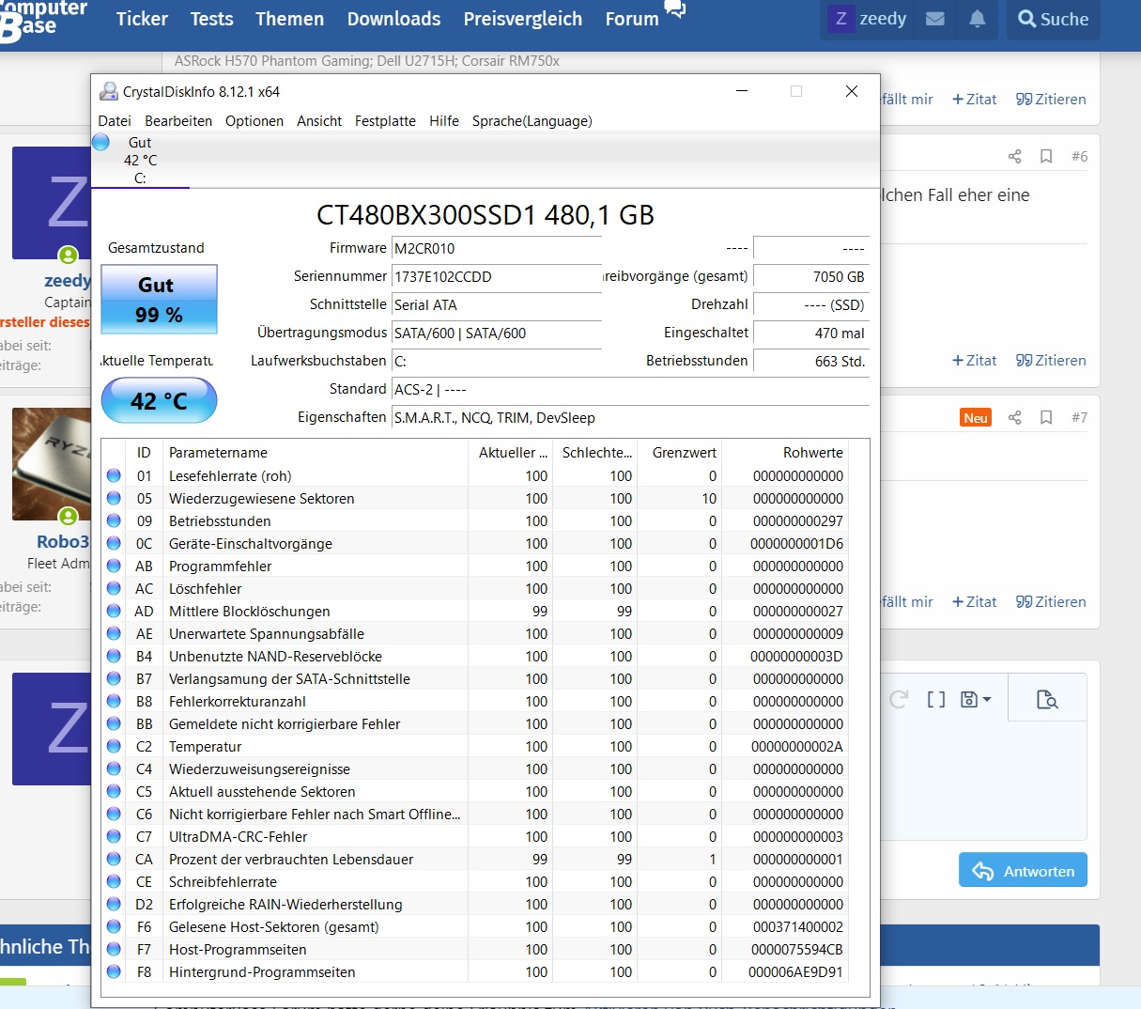Select the Host-Programmseiten row name
The width and height of the screenshot is (1141, 1009).
[x=238, y=950]
